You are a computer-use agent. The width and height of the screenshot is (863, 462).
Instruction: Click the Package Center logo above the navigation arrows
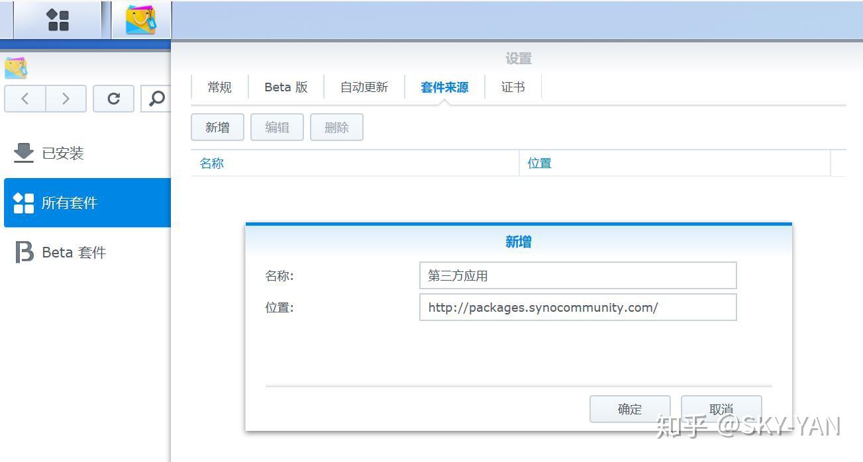coord(15,66)
